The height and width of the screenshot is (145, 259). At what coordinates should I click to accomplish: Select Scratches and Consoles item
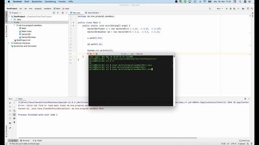point(25,46)
